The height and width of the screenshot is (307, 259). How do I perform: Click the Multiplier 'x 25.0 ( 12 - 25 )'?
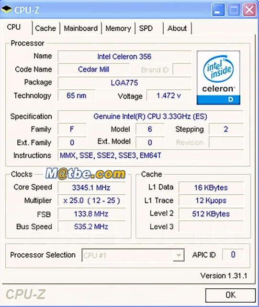click(x=91, y=201)
